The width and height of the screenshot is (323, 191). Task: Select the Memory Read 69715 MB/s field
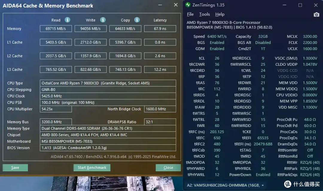[56, 29]
